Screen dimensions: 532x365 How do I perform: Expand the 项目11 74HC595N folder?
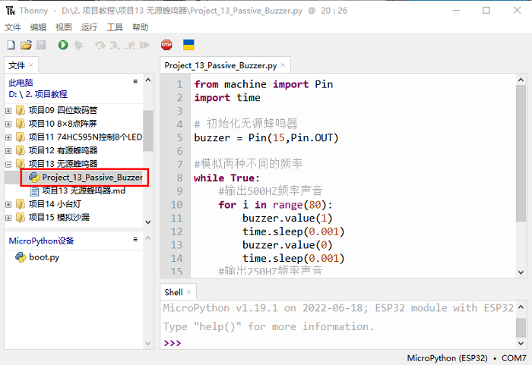8,137
